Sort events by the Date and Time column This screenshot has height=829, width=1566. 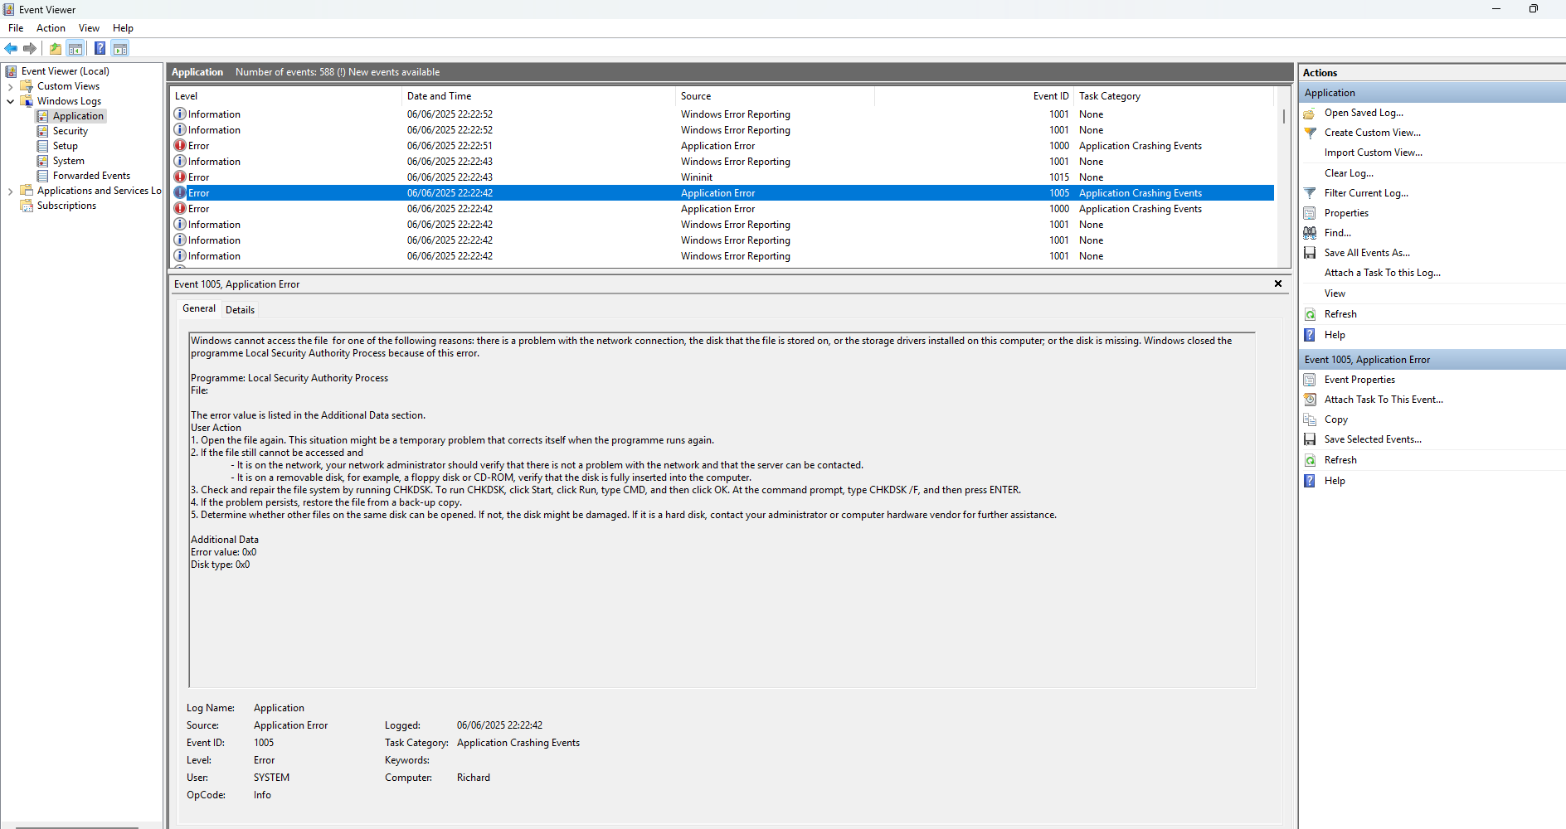538,96
